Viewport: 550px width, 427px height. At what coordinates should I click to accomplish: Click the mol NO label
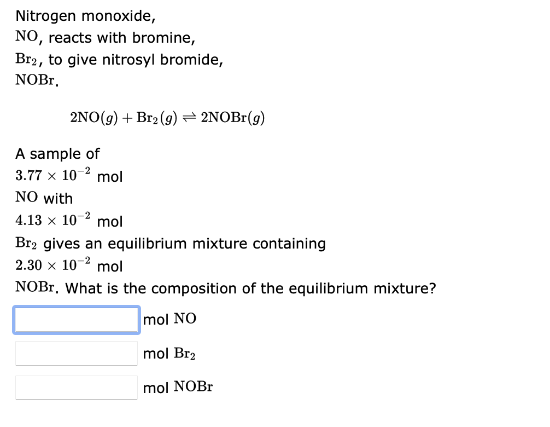(169, 319)
